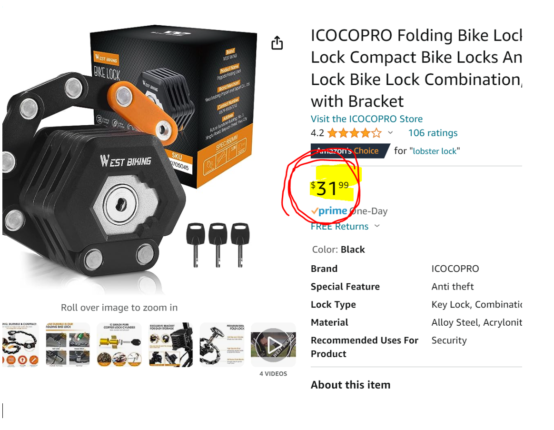Expand the star rating popup chevron

[390, 132]
